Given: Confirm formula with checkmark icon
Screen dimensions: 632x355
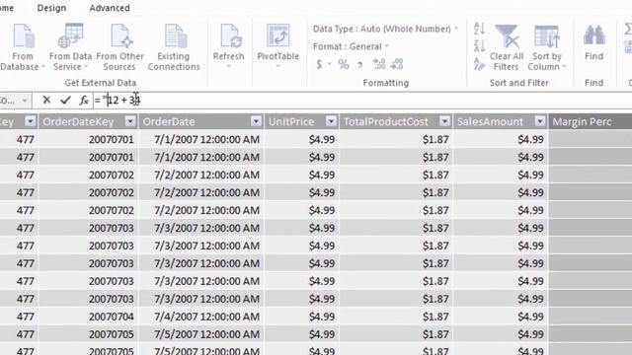Looking at the screenshot, I should point(65,100).
